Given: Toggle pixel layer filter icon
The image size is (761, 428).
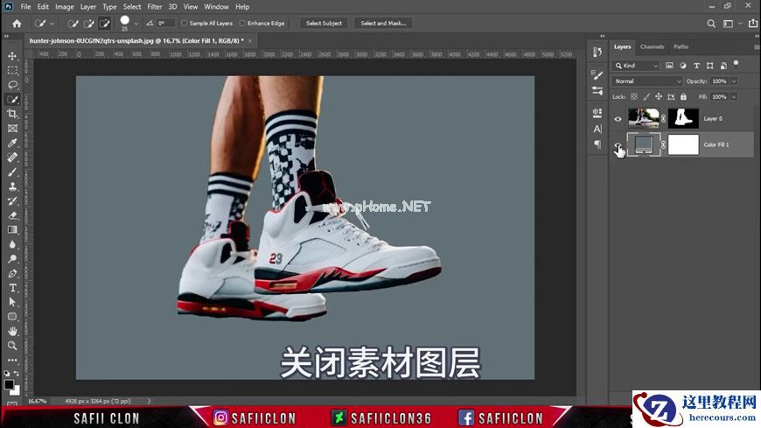Looking at the screenshot, I should tap(669, 66).
